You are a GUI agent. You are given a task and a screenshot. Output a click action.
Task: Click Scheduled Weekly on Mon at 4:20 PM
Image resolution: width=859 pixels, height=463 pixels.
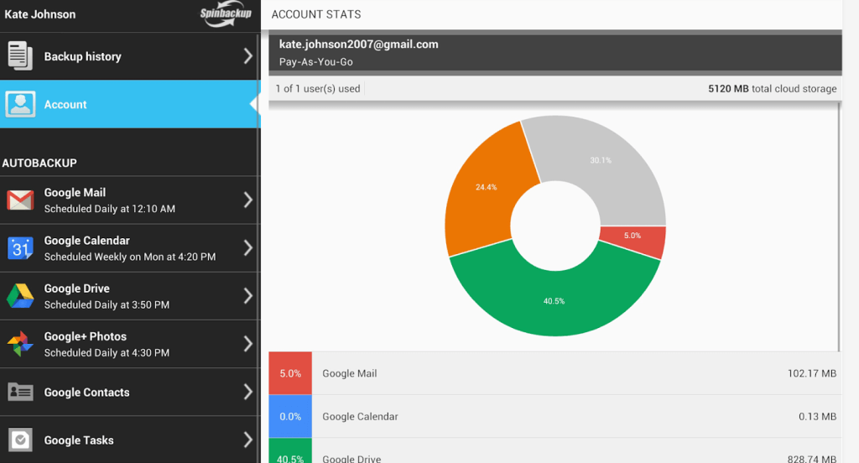(x=130, y=257)
